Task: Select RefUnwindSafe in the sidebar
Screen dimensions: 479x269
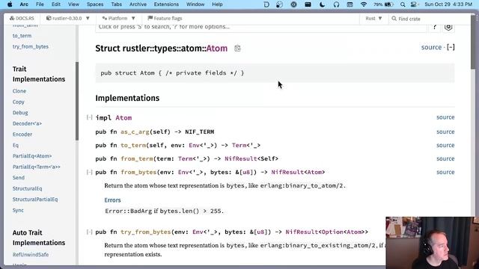Action: (x=31, y=254)
